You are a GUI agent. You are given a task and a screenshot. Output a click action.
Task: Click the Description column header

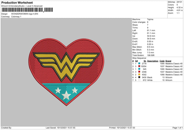153,61
